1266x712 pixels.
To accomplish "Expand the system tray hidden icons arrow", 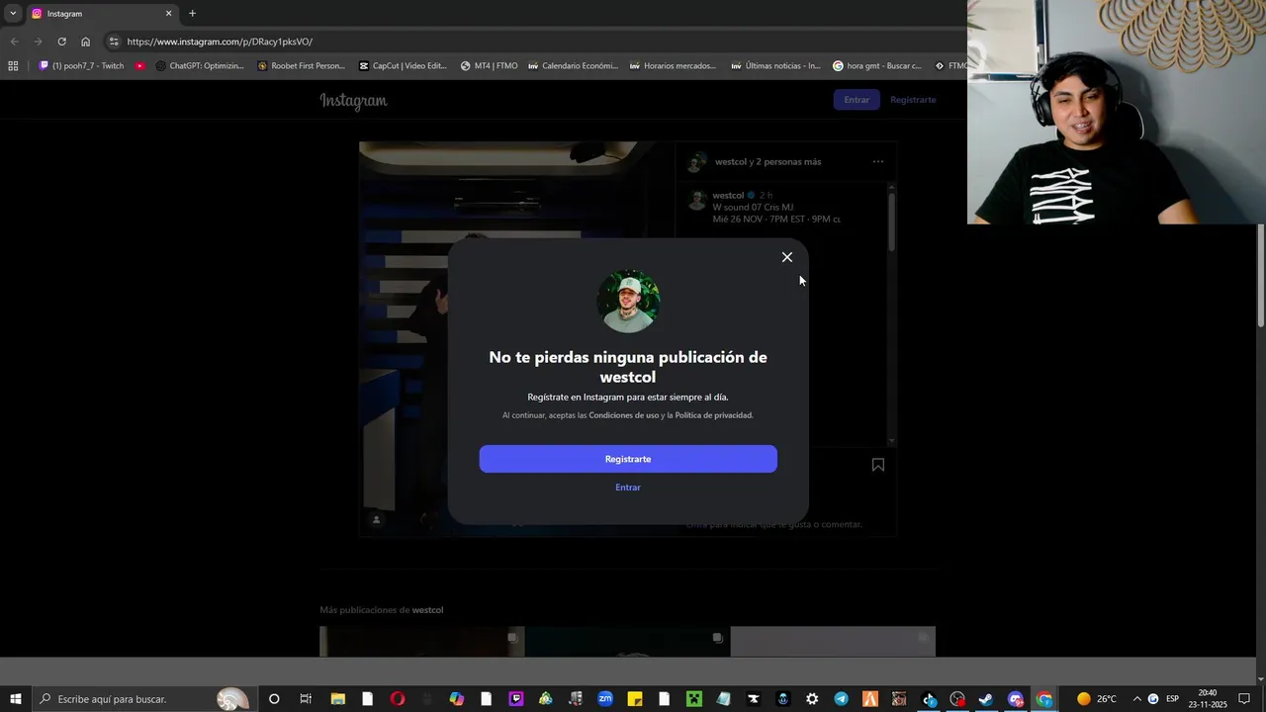I will (x=1136, y=699).
